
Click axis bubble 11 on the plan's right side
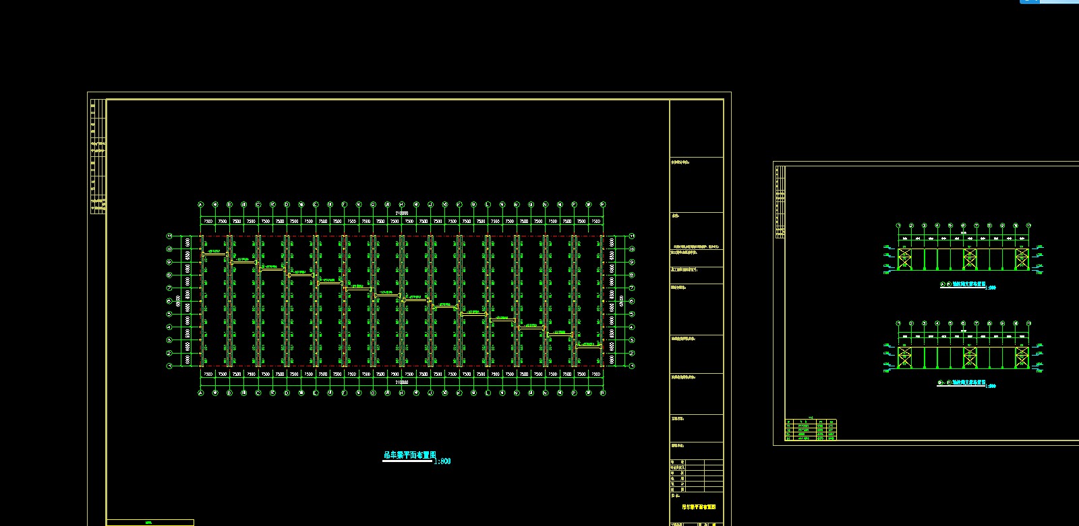[632, 236]
